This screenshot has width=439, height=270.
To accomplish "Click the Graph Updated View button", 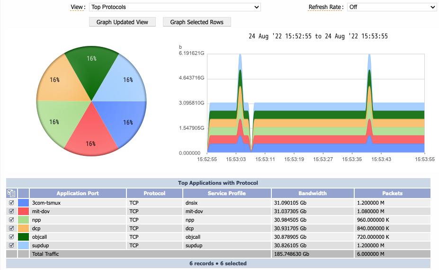I will [122, 22].
